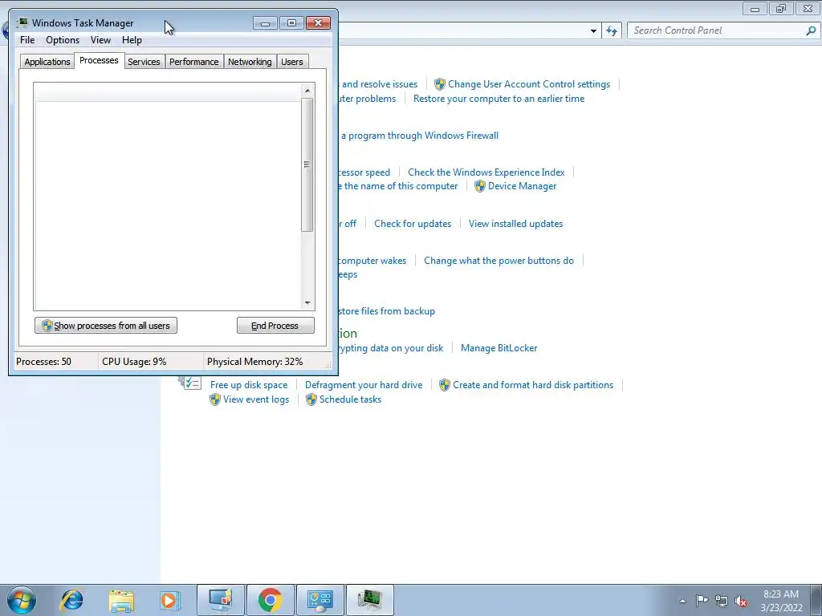The image size is (822, 616).
Task: Open Windows Media Player taskbar icon
Action: tap(170, 600)
